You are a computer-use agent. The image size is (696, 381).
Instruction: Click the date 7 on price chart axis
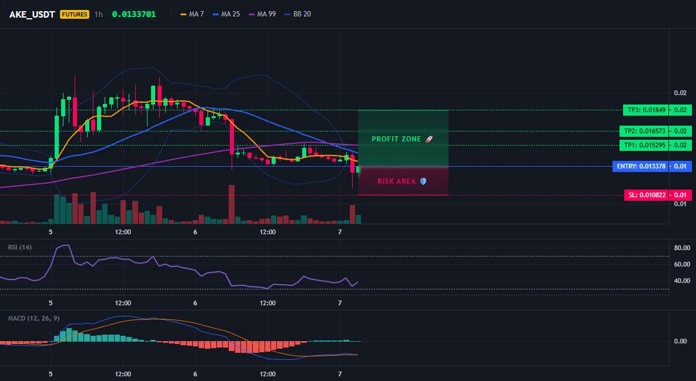click(340, 232)
